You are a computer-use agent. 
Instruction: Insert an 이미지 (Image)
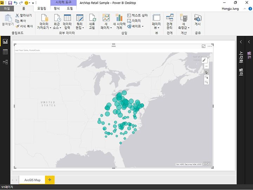134,21
